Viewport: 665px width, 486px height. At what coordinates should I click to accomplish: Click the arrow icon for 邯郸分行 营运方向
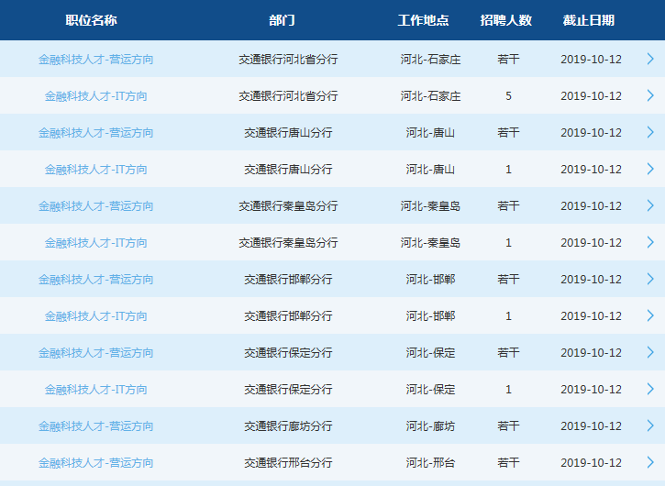pos(650,279)
